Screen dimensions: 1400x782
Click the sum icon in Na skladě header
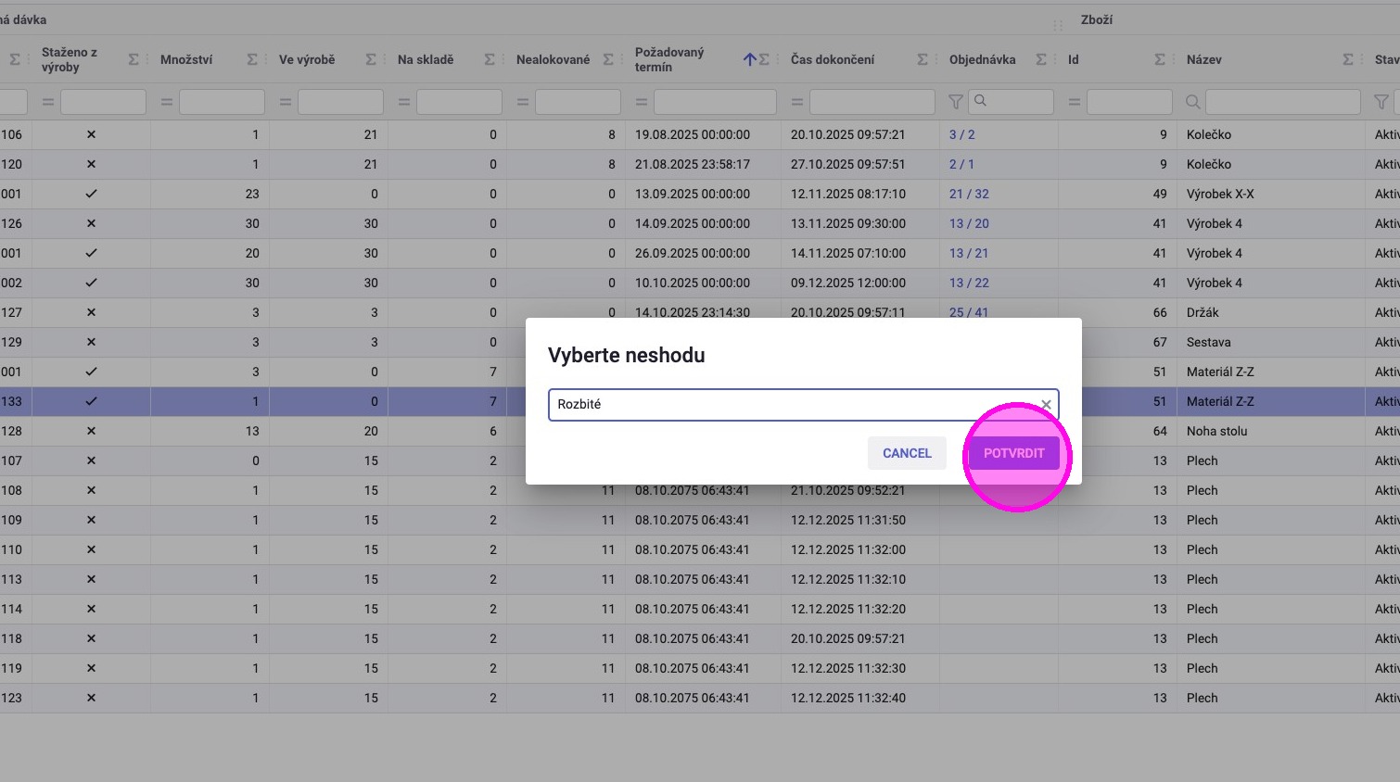point(490,59)
